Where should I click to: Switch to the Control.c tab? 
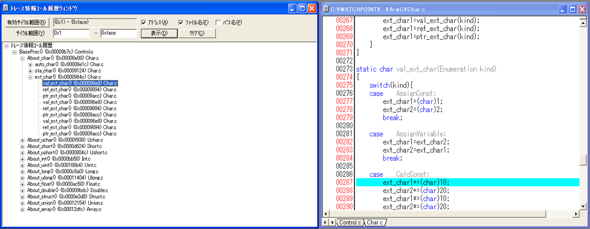coord(349,223)
